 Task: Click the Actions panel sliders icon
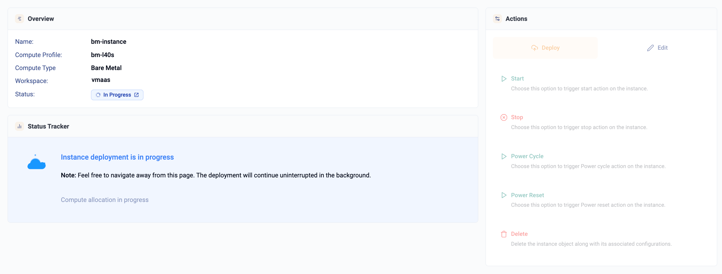tap(497, 19)
